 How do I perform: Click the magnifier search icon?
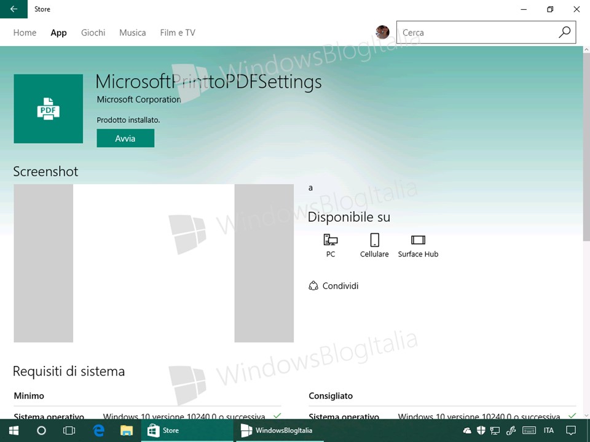point(564,33)
